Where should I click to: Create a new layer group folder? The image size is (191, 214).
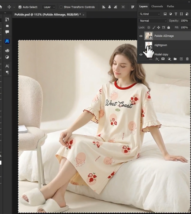coord(175,59)
